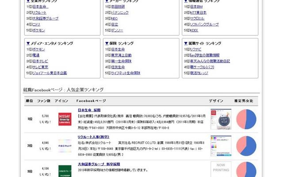Image resolution: width=283 pixels, height=177 pixels.
Task: Open ジェイアール東日本企画 ranking link
Action: click(50, 73)
